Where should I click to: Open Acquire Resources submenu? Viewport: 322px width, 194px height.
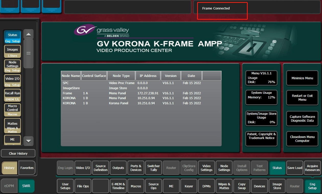[313, 168]
